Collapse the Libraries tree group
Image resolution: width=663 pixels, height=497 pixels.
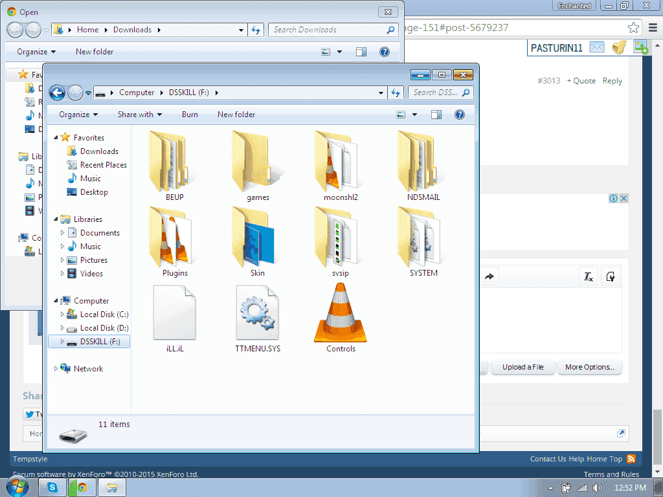tap(56, 219)
